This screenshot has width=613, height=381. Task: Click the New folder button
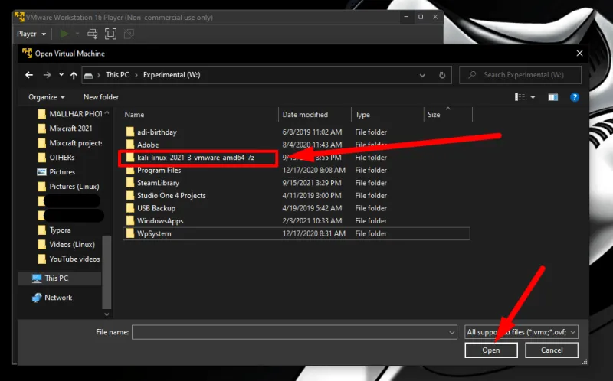[100, 97]
